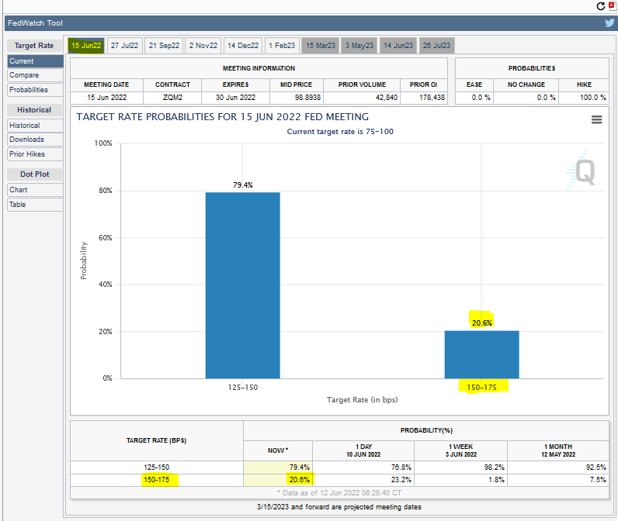Click the 125-150 x-axis label
The height and width of the screenshot is (521, 618).
click(x=243, y=388)
